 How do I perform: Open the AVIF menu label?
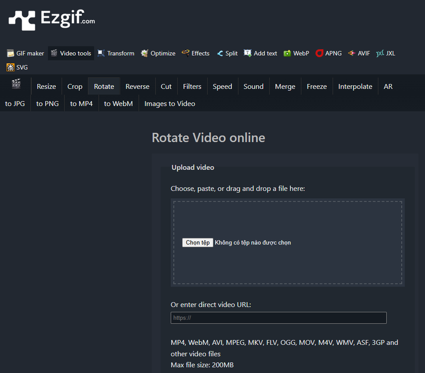pos(364,54)
